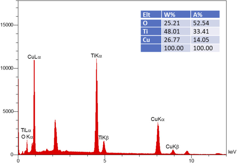
Task: Select the W% column header
Action: pyautogui.click(x=176, y=14)
